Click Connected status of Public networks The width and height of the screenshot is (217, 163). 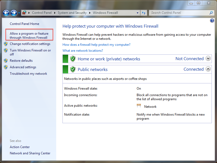click(x=194, y=69)
